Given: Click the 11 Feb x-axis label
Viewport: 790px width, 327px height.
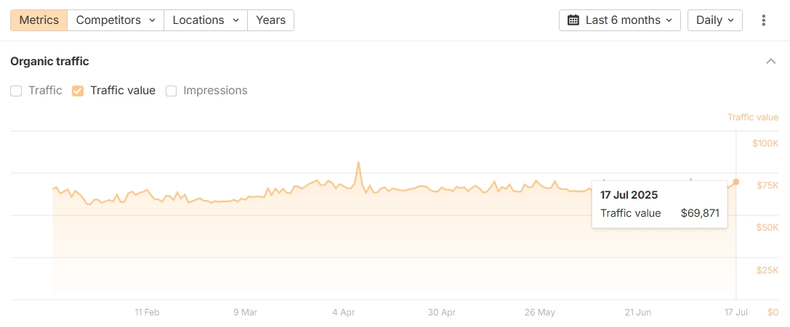Looking at the screenshot, I should (x=147, y=312).
